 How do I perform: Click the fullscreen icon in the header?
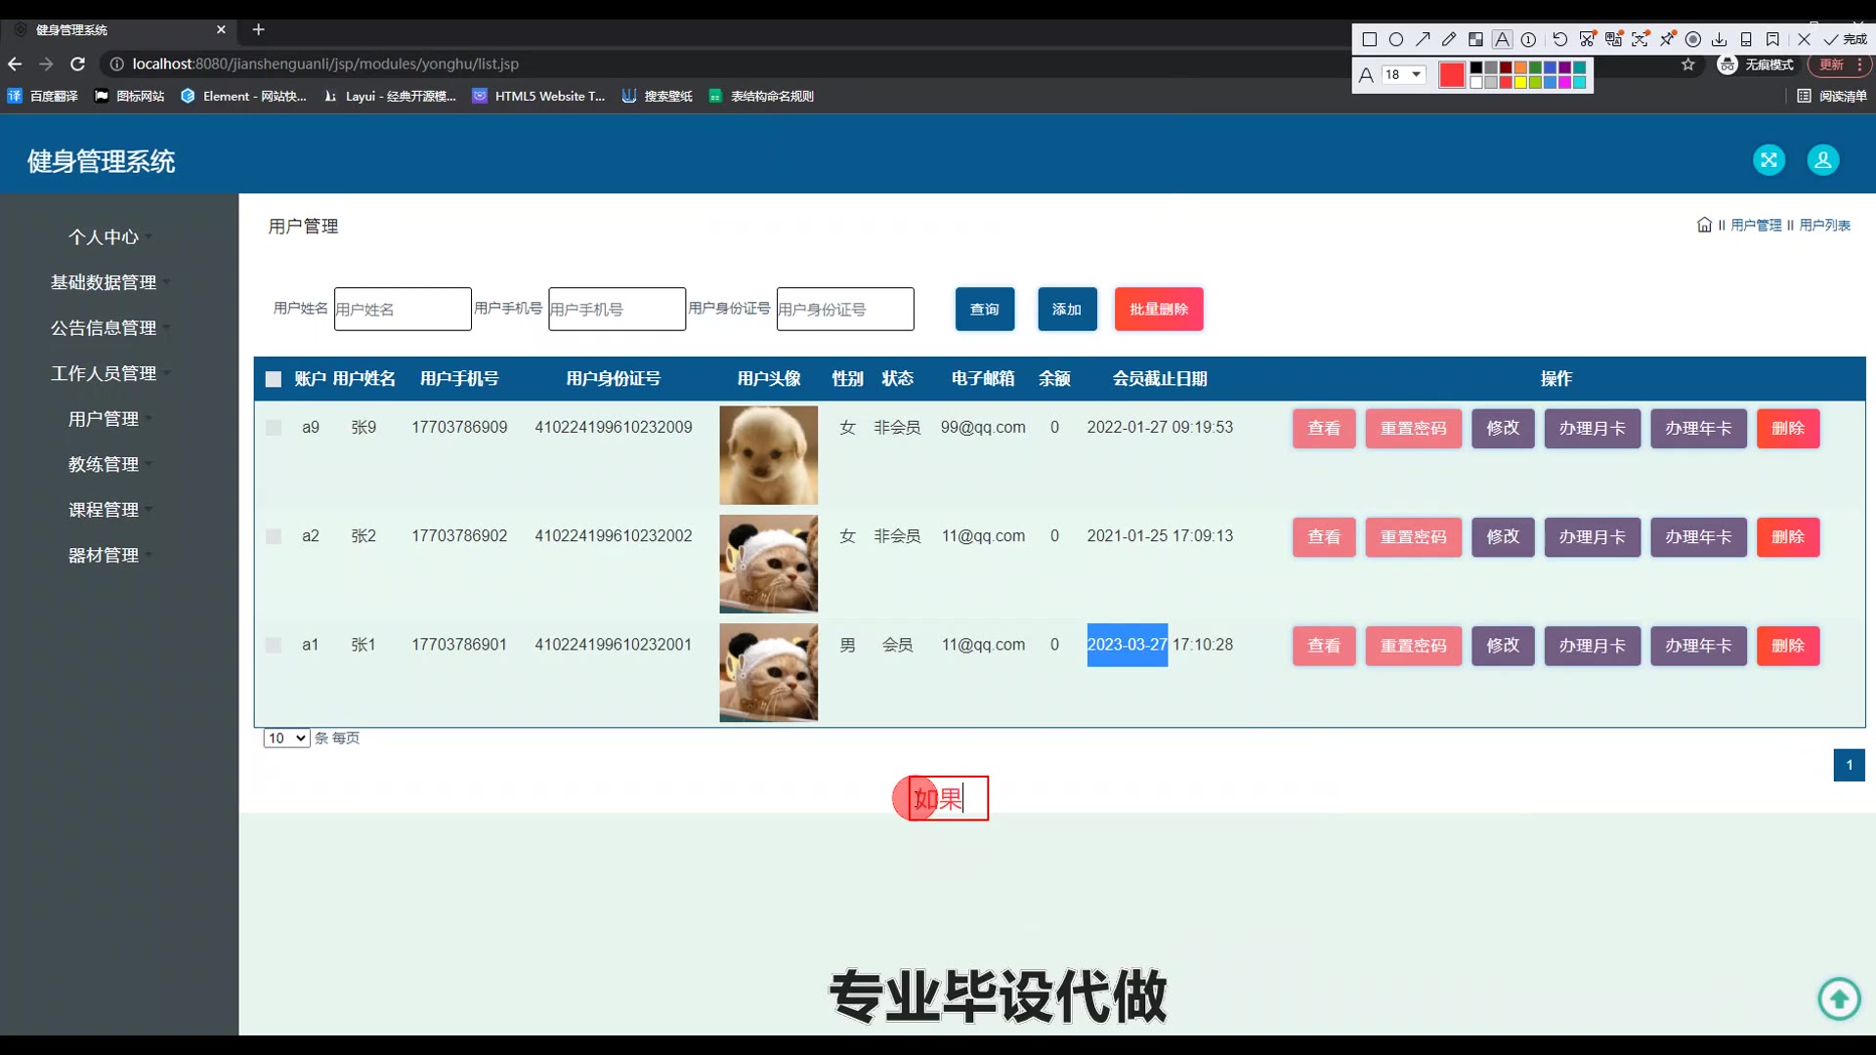tap(1769, 160)
